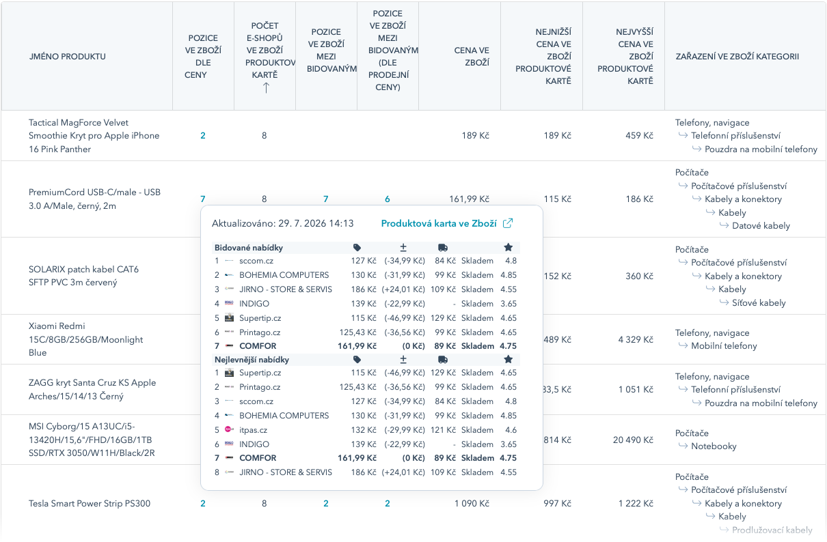Click the price tag icon in Bidované nabídky header

(357, 247)
